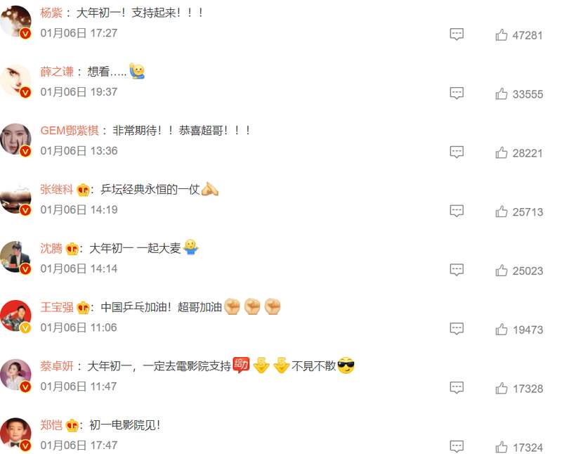Like 蔡卓妍's comment

501,388
